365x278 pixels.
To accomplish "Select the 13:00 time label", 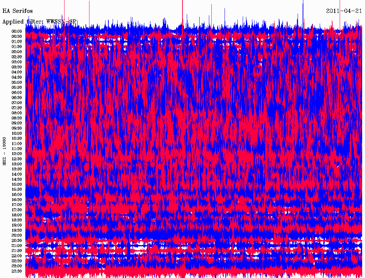I will click(17, 164).
